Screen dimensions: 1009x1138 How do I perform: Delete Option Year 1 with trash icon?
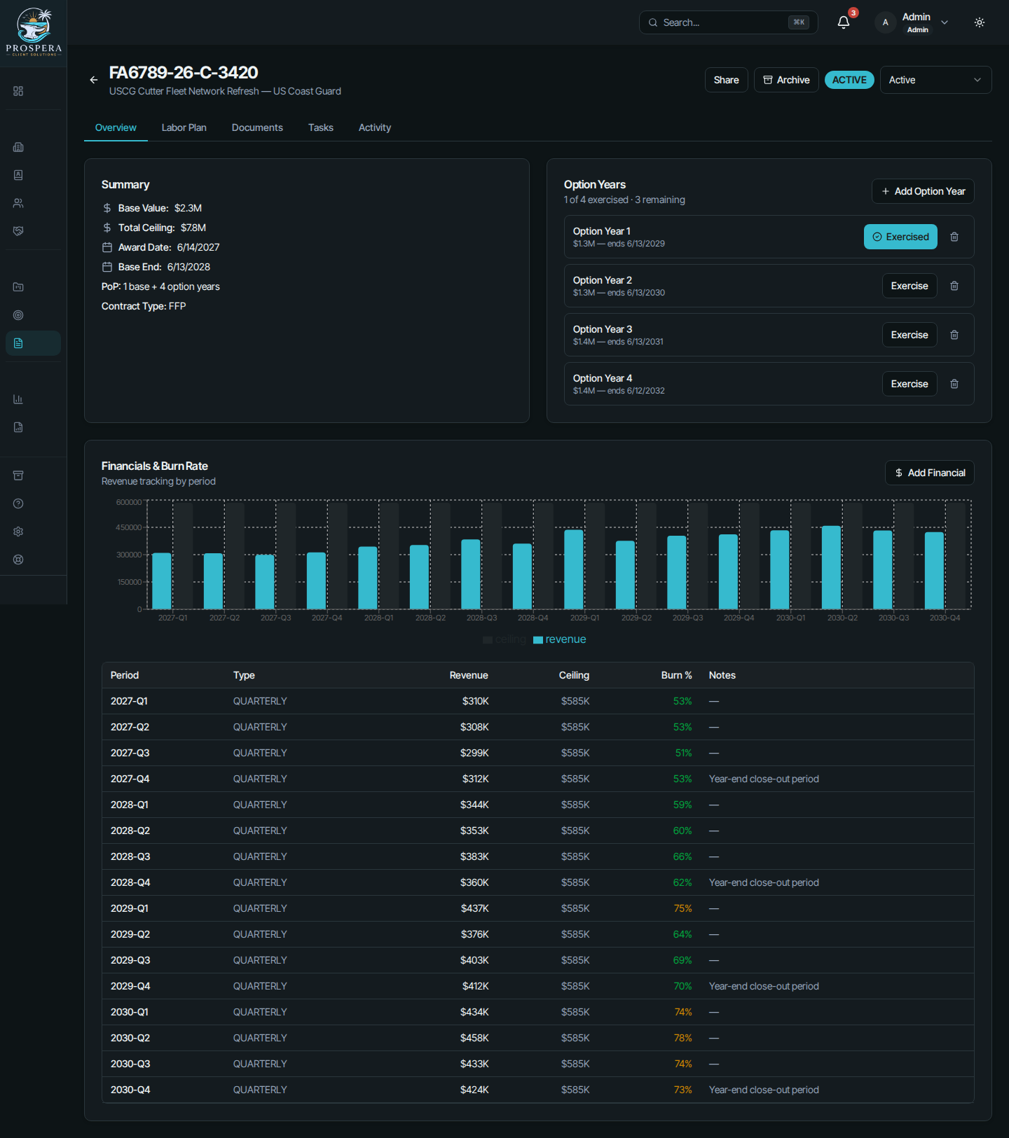click(954, 237)
